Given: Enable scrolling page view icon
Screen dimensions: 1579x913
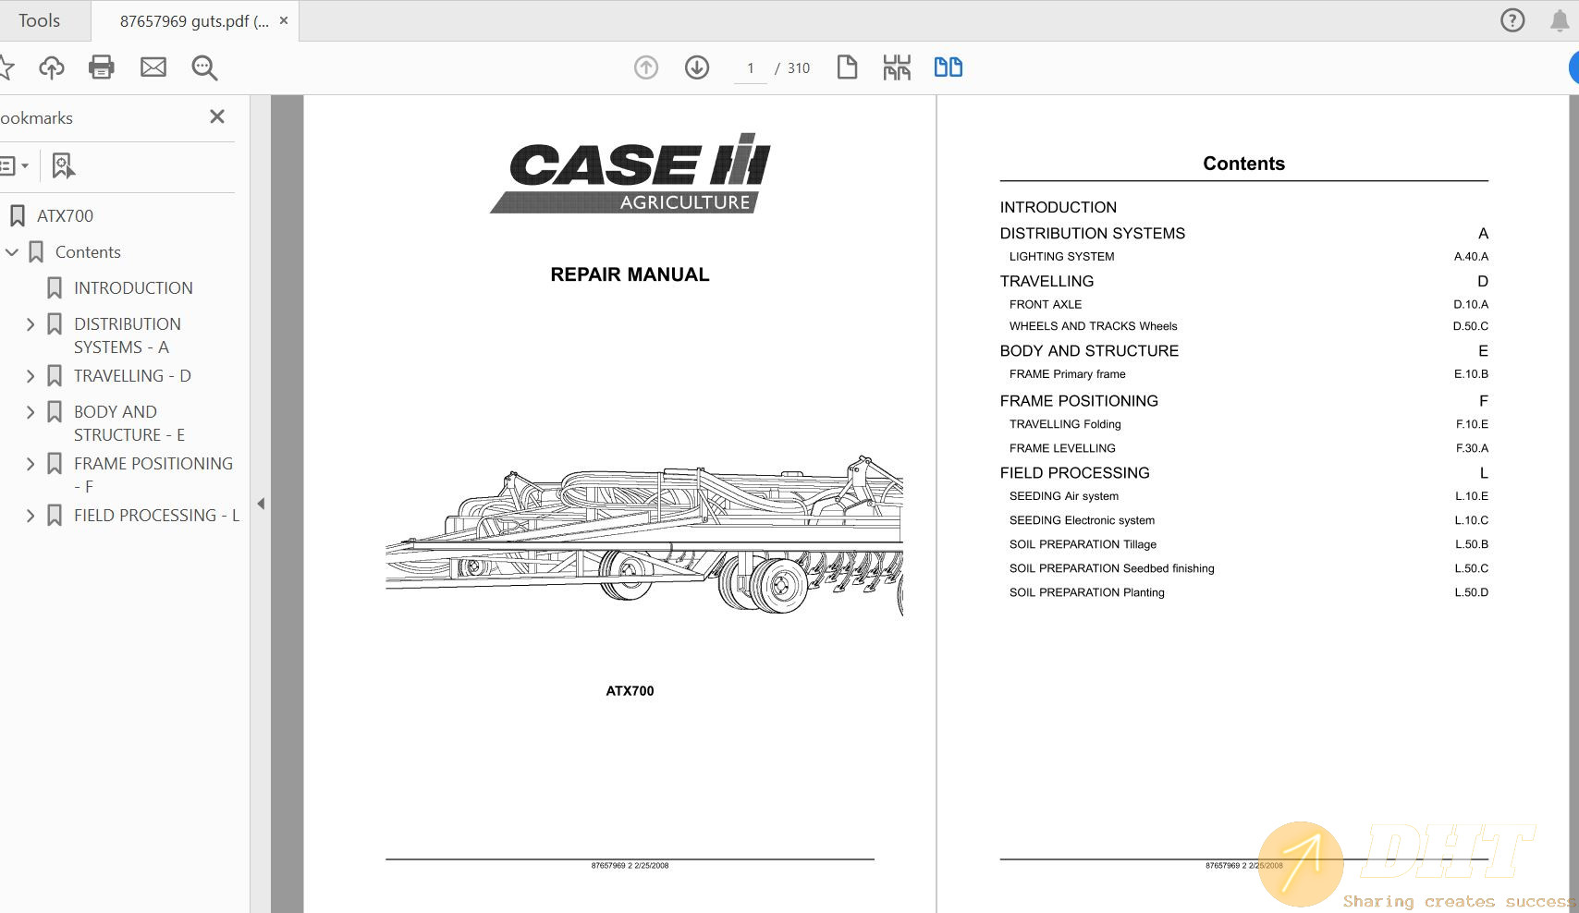Looking at the screenshot, I should (897, 67).
